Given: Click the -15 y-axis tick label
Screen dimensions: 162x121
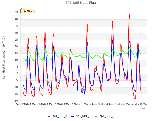Looking at the screenshot, I should [16, 94].
